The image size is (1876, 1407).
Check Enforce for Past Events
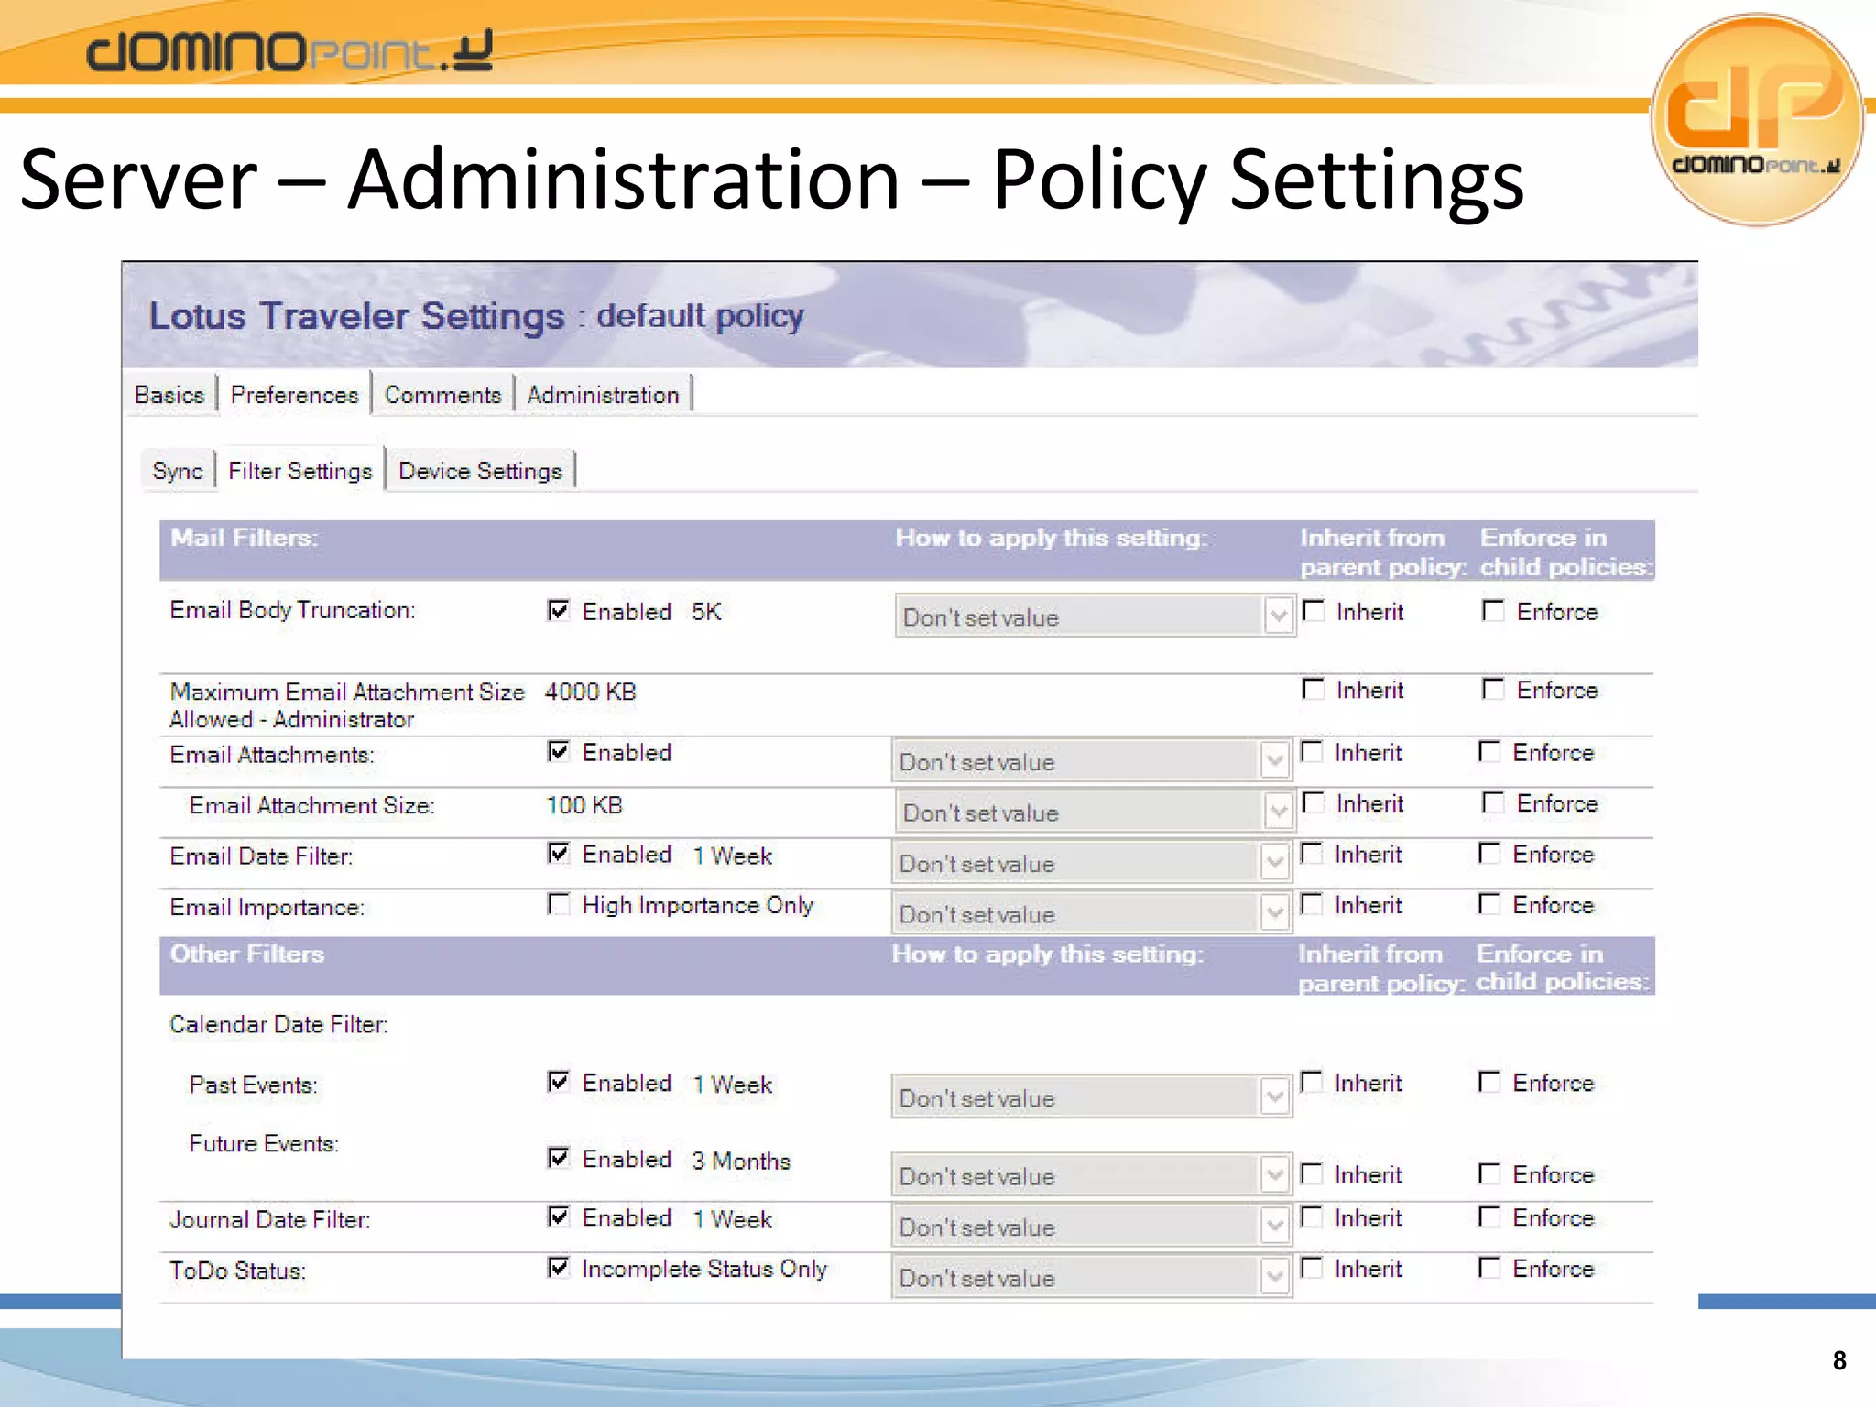pos(1489,1082)
